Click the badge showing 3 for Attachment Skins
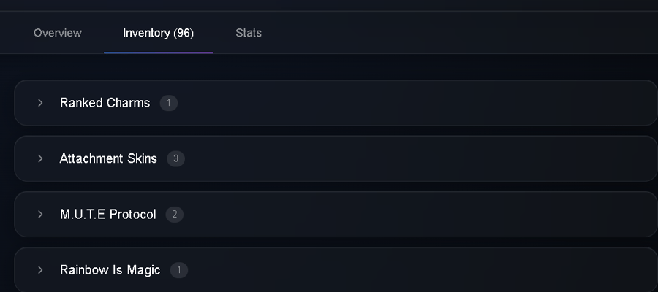The height and width of the screenshot is (292, 658). click(x=175, y=158)
